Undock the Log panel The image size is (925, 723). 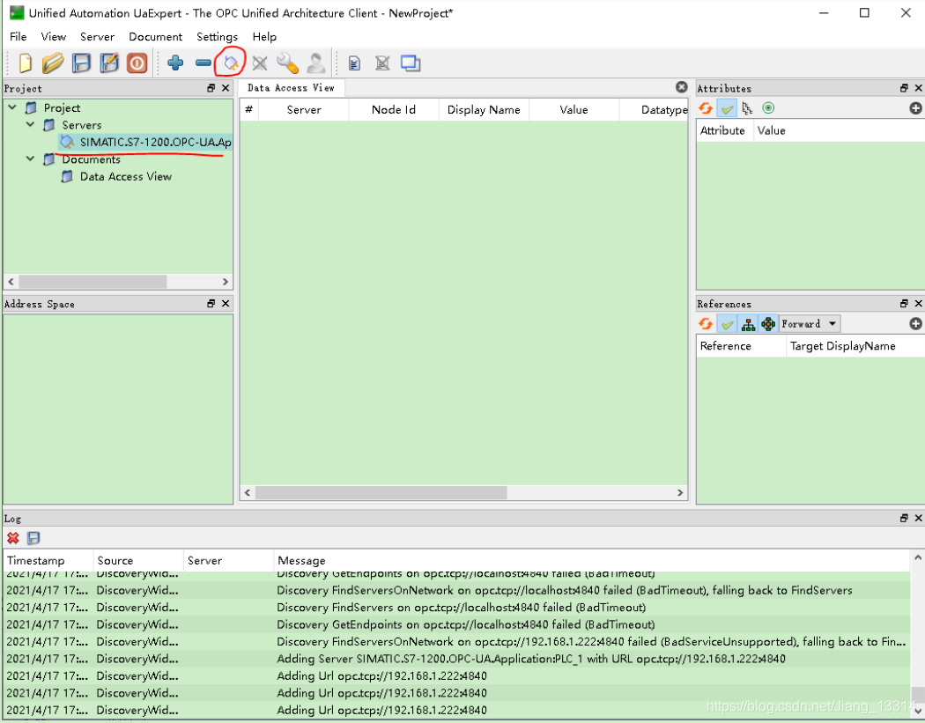(x=904, y=519)
